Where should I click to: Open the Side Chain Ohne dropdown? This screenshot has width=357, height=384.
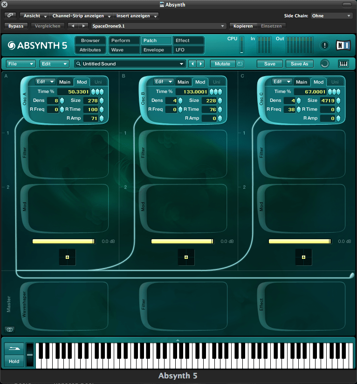pyautogui.click(x=331, y=16)
